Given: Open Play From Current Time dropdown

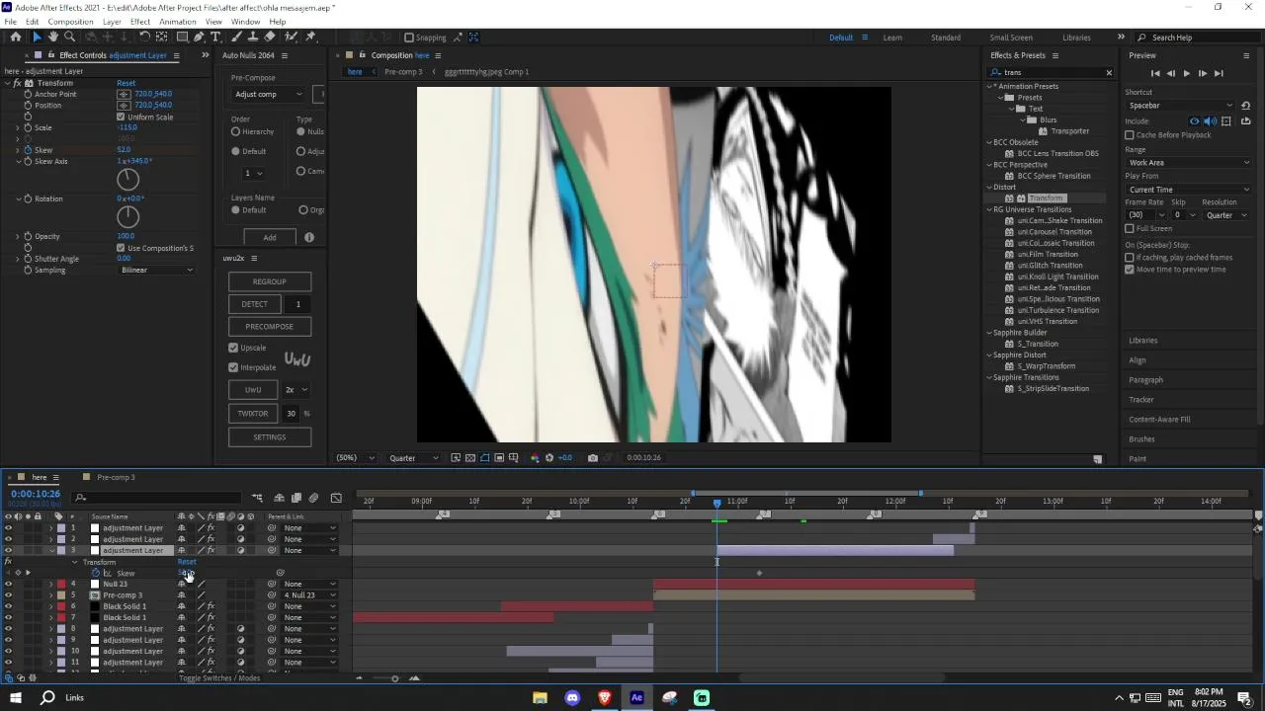Looking at the screenshot, I should (x=1188, y=190).
